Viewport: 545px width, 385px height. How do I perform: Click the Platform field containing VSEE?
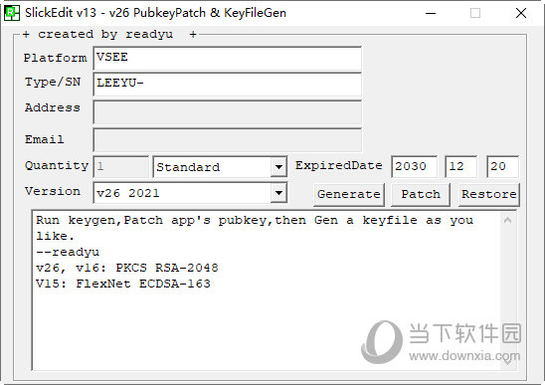pos(228,58)
